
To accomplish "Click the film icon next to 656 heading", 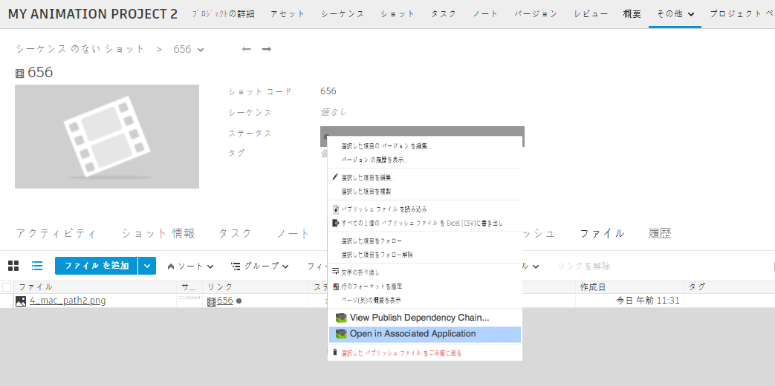I will [20, 73].
